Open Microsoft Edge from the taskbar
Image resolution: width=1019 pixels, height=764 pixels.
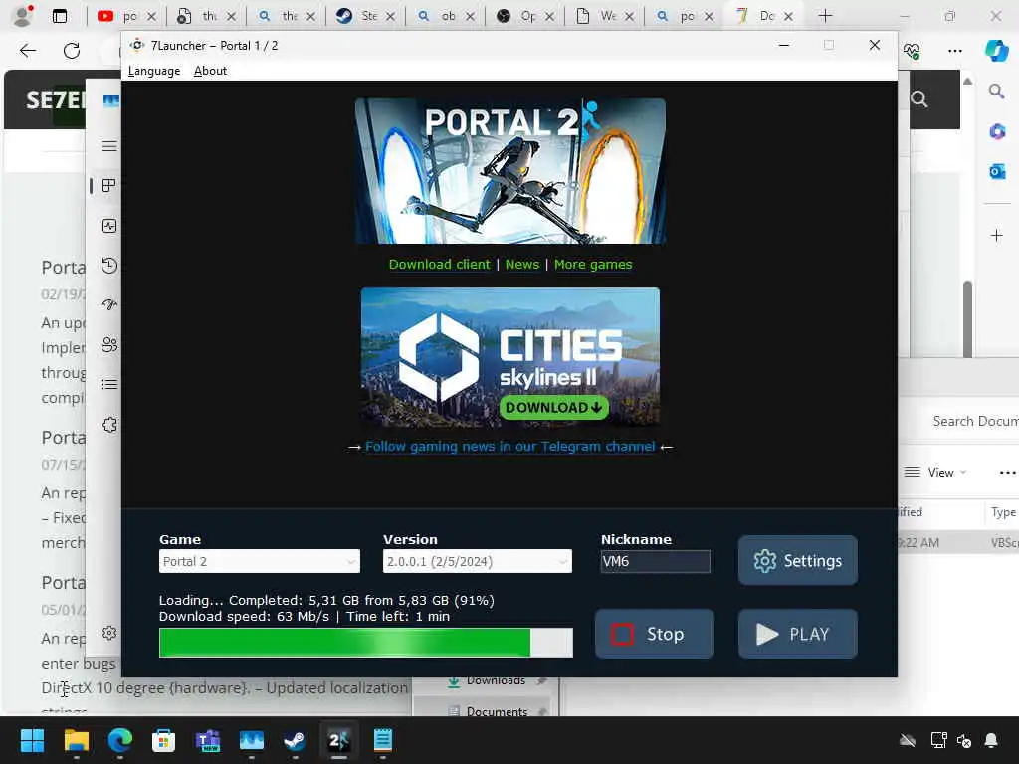pos(119,740)
